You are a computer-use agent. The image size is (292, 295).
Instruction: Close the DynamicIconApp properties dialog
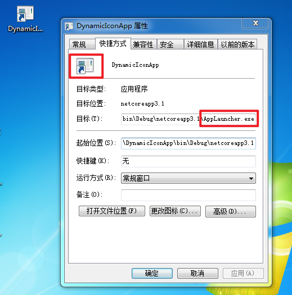(255, 23)
